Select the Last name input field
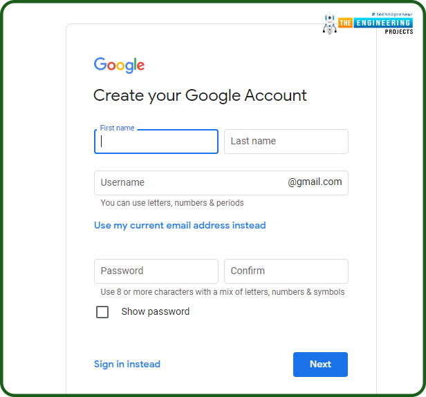 click(x=286, y=142)
